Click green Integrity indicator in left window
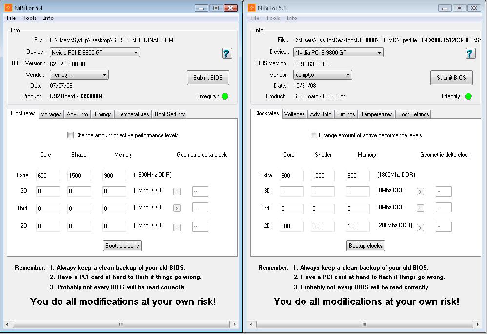 click(x=225, y=96)
